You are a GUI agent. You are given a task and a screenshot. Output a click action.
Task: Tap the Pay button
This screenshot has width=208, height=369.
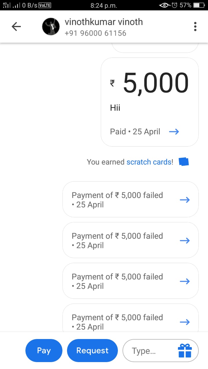[44, 351]
